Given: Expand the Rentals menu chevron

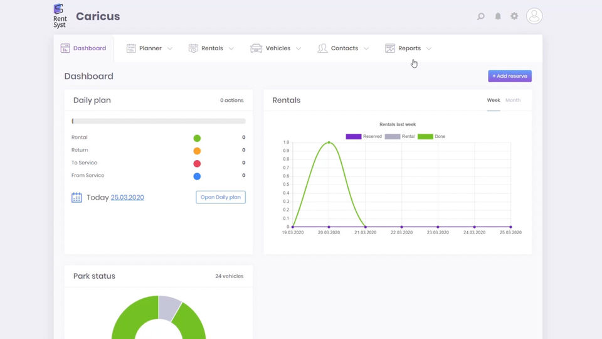Looking at the screenshot, I should click(231, 48).
